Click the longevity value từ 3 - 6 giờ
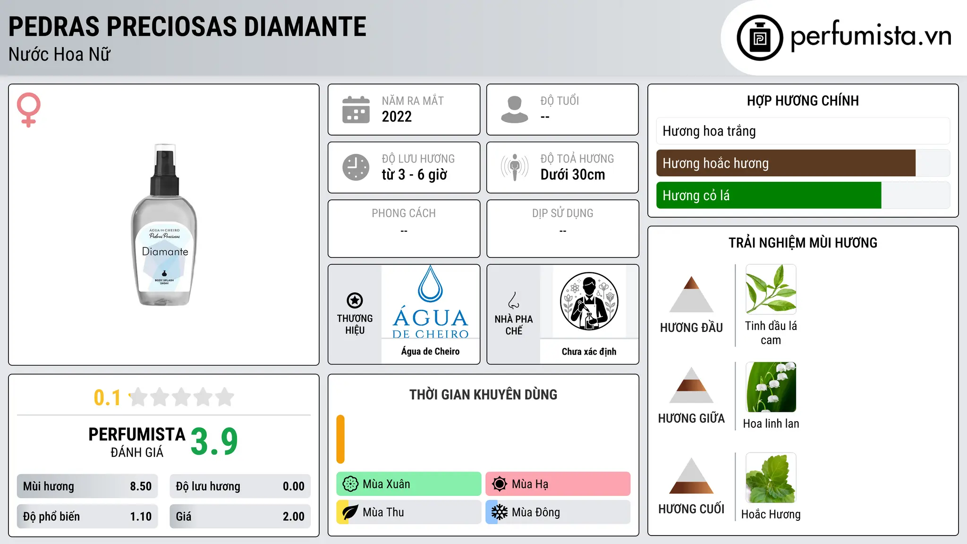 coord(414,175)
